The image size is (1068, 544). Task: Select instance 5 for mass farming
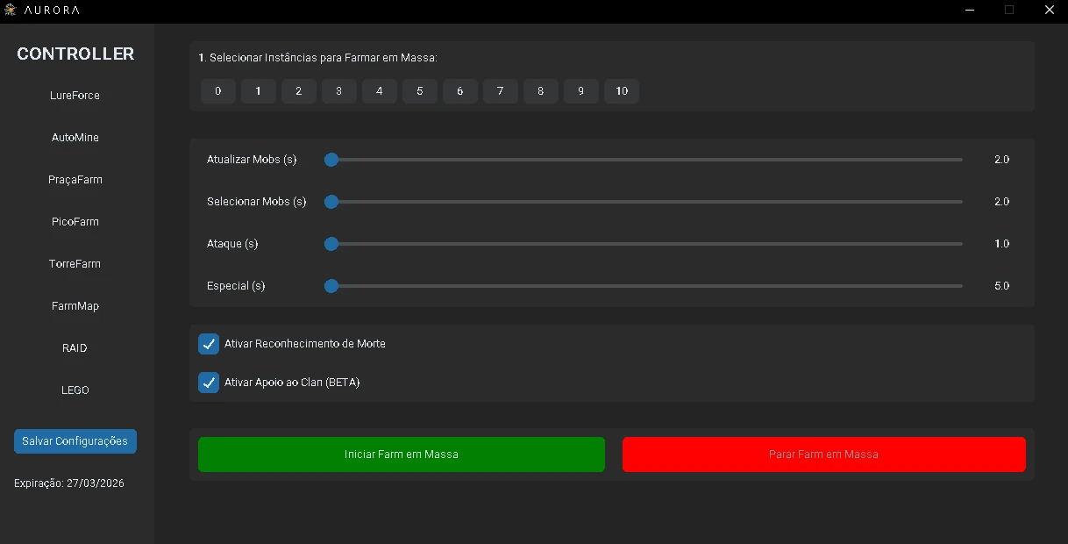(x=420, y=91)
